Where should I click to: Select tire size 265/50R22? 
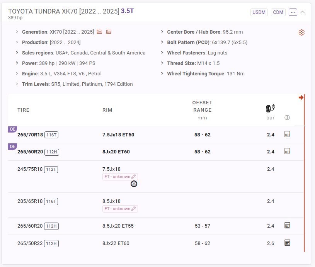[x=30, y=243]
